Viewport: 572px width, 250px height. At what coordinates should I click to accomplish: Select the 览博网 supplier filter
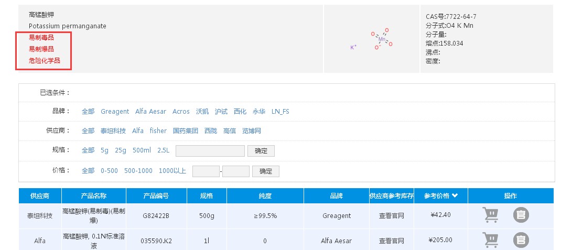coord(251,131)
